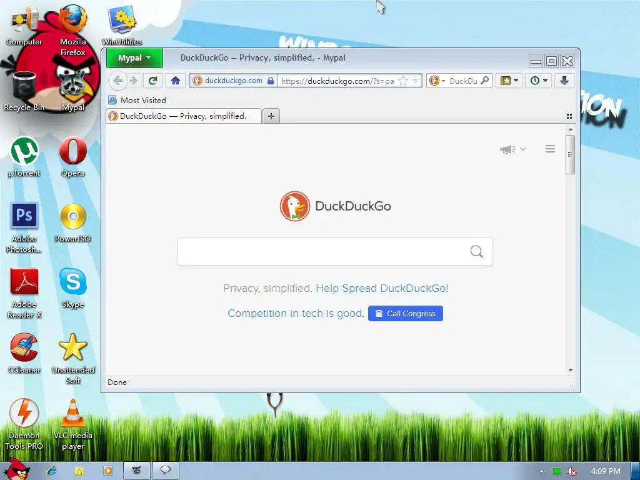Open the speech bubble taskbar button
640x480 pixels.
(165, 471)
